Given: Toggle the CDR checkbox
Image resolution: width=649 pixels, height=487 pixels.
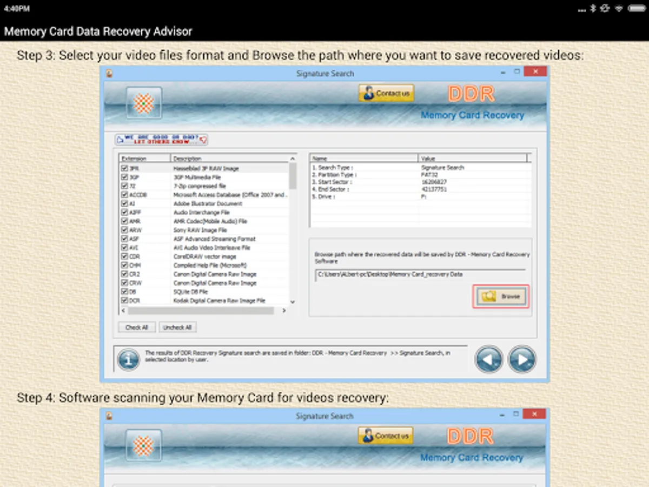Looking at the screenshot, I should point(124,256).
